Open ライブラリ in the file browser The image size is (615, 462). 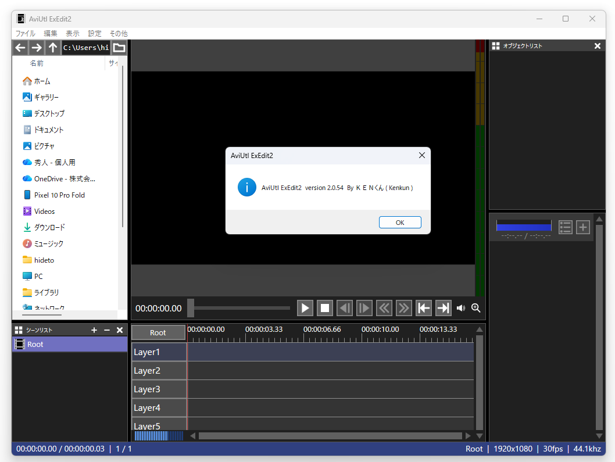[41, 292]
